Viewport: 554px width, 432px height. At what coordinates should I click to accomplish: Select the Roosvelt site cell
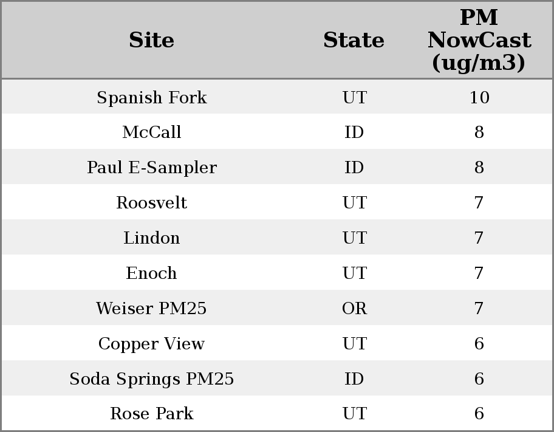151,203
